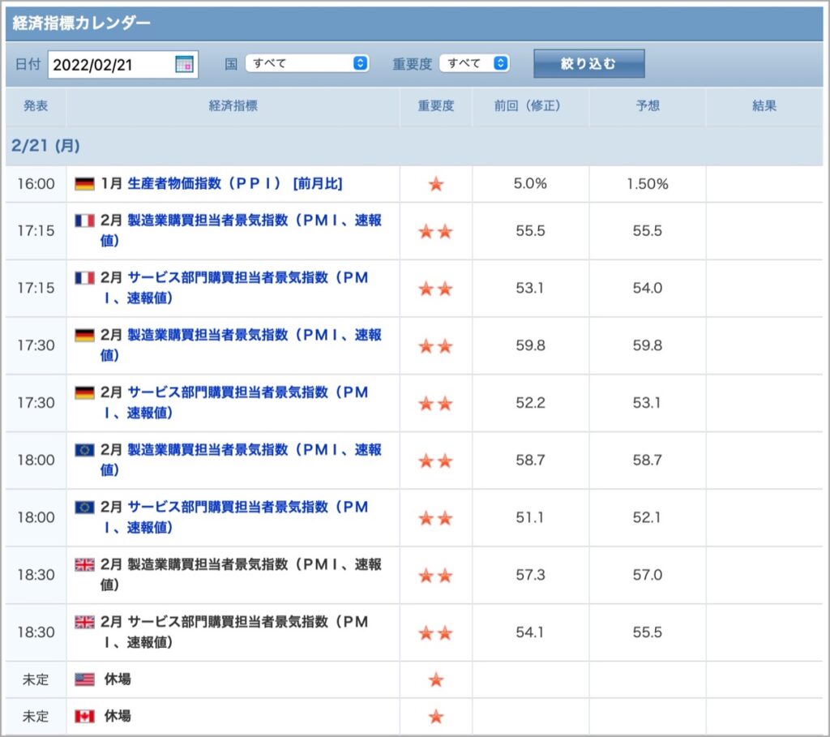Open the German 1月 生産者物価指数 (PPI) link
This screenshot has width=830, height=737.
(x=234, y=184)
